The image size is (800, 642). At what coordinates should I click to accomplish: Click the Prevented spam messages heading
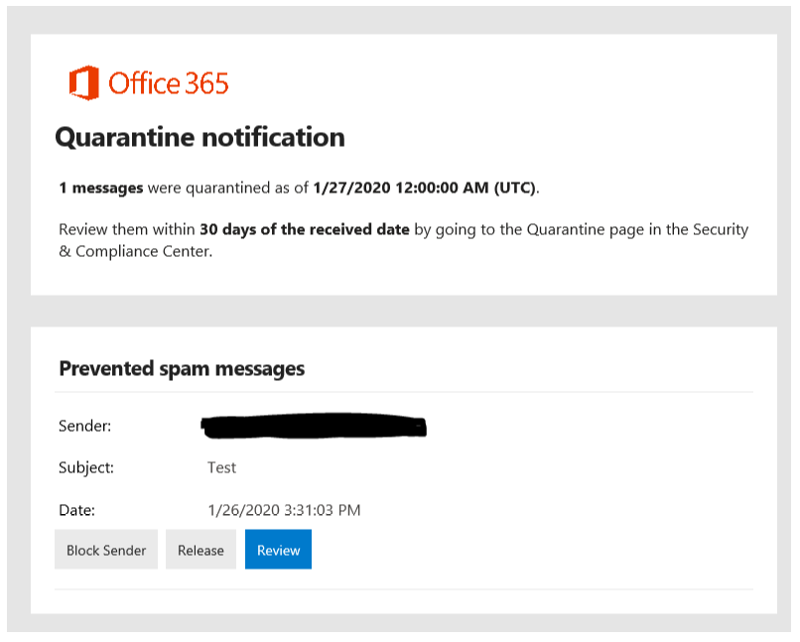tap(183, 368)
